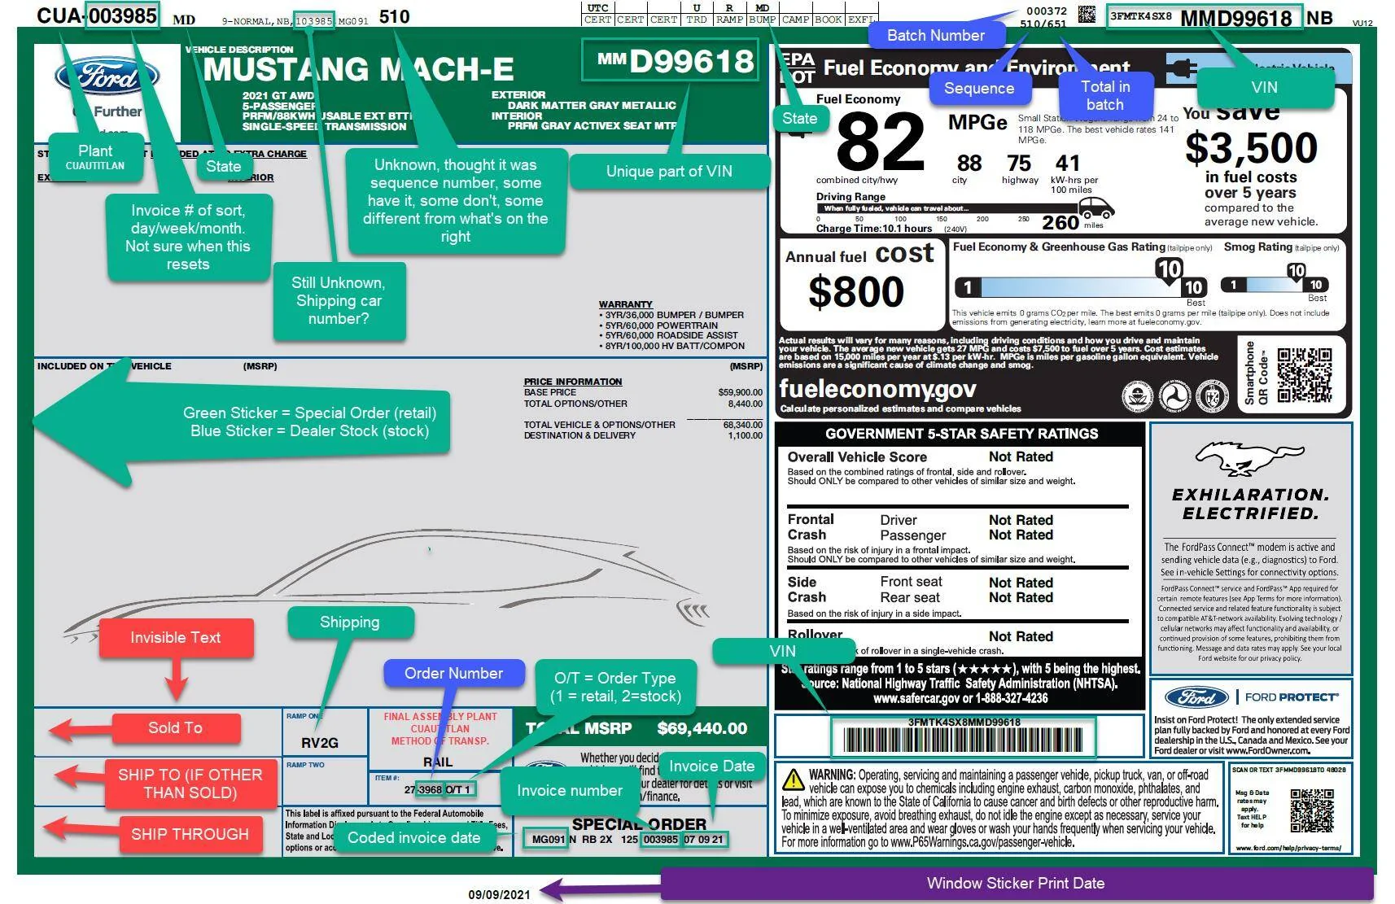The width and height of the screenshot is (1395, 904).
Task: Open the www.ford.com/help/privacy-terms link
Action: [1289, 848]
